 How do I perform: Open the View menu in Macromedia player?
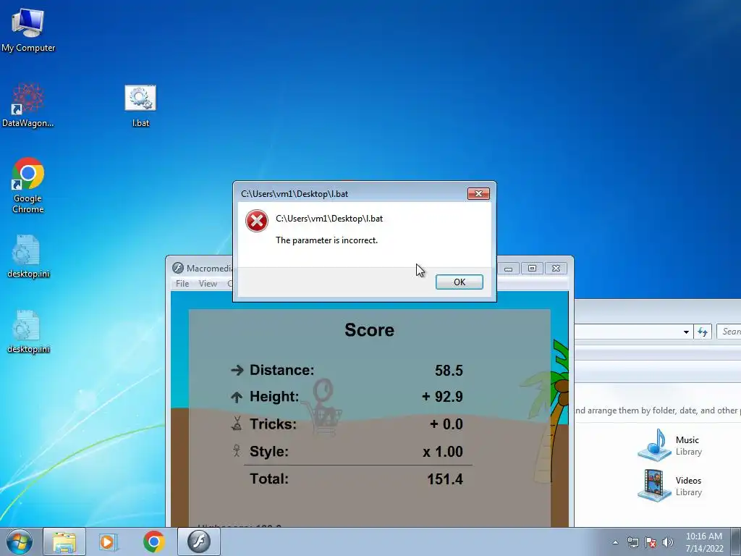(208, 283)
